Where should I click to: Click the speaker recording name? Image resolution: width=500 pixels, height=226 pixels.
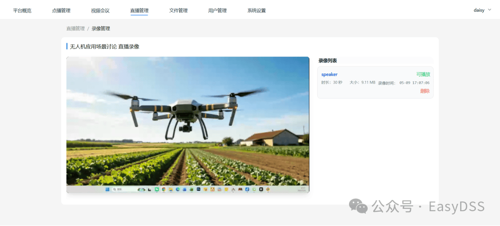[x=330, y=74]
